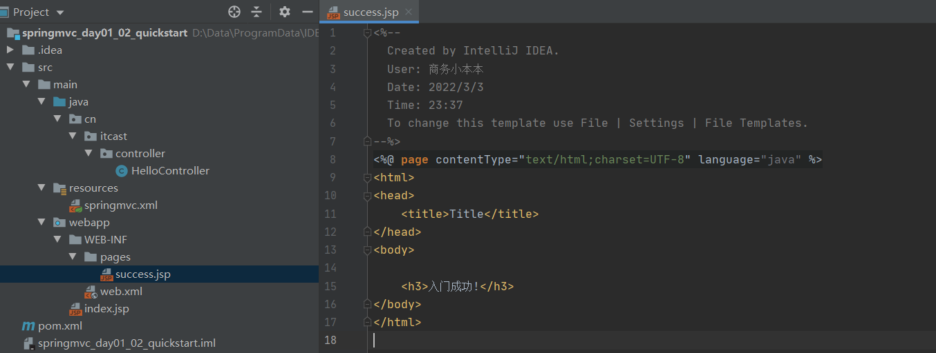Fold the html tag at line 9
The height and width of the screenshot is (353, 936).
pyautogui.click(x=368, y=177)
